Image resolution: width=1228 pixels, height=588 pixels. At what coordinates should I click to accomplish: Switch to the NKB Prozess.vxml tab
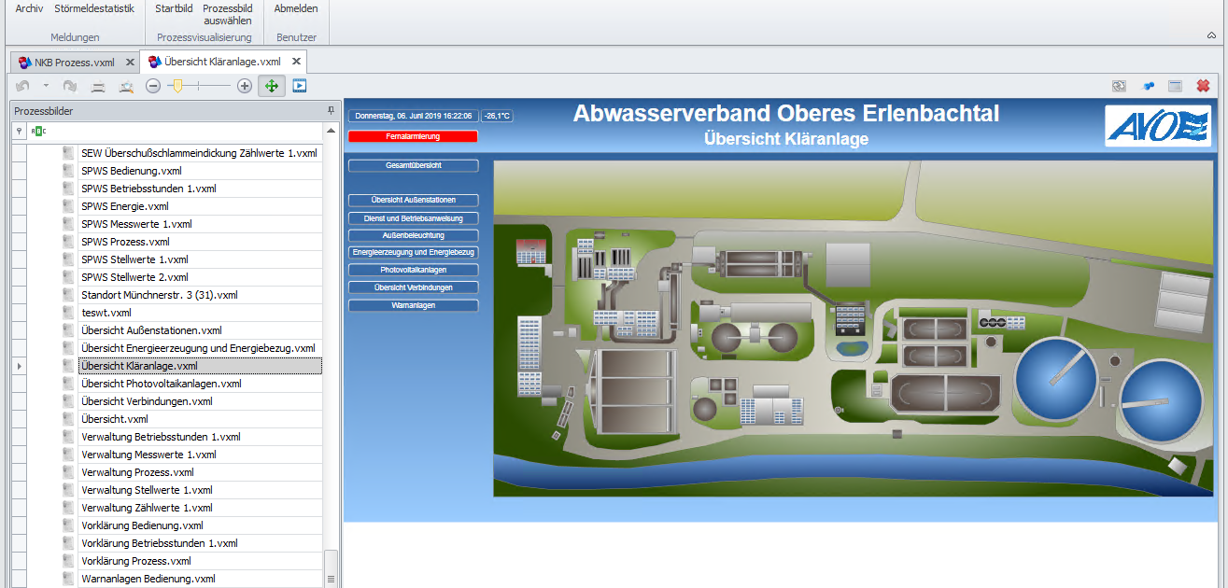tap(74, 63)
